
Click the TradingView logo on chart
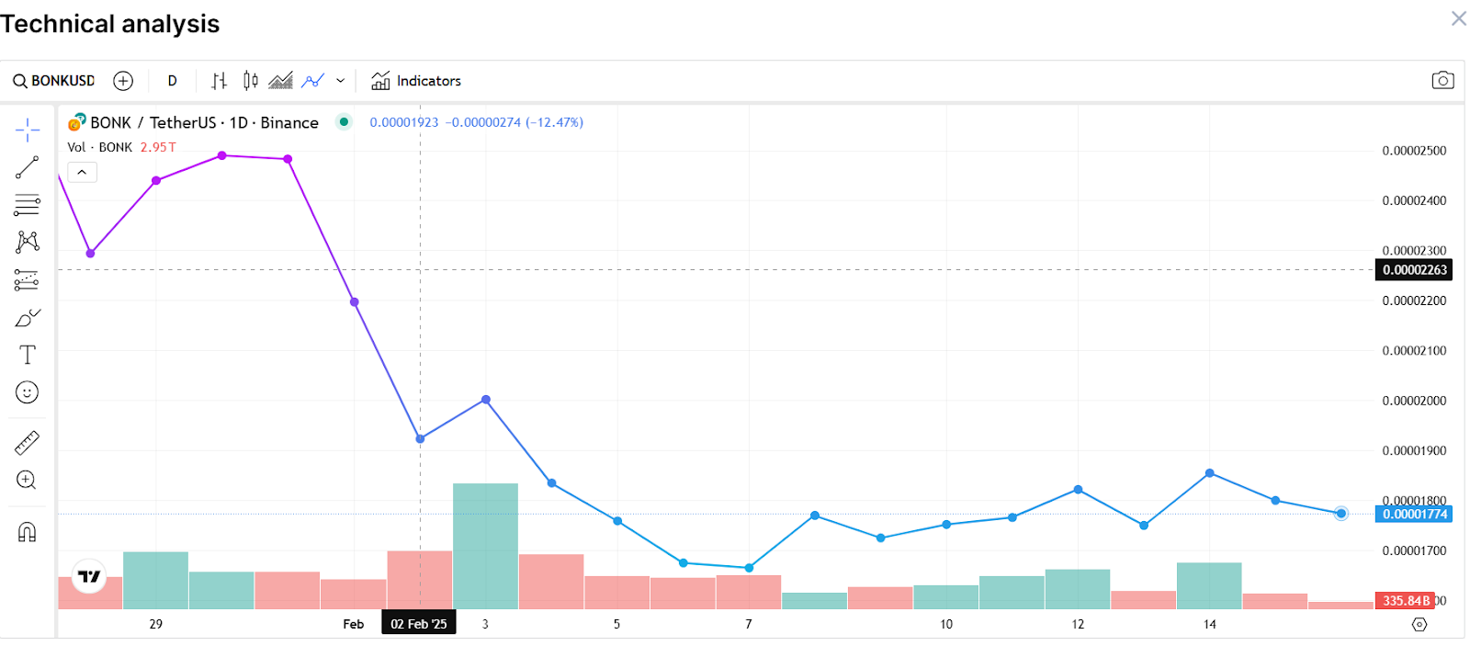coord(89,576)
